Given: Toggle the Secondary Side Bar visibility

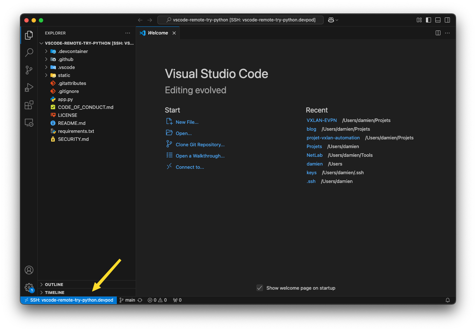Looking at the screenshot, I should pyautogui.click(x=447, y=20).
